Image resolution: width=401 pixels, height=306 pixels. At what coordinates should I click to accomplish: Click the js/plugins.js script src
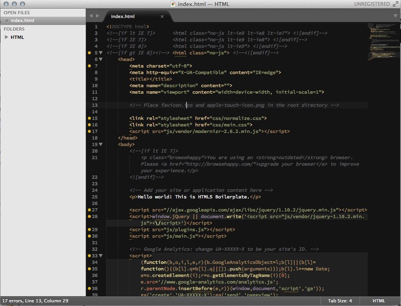(185, 229)
